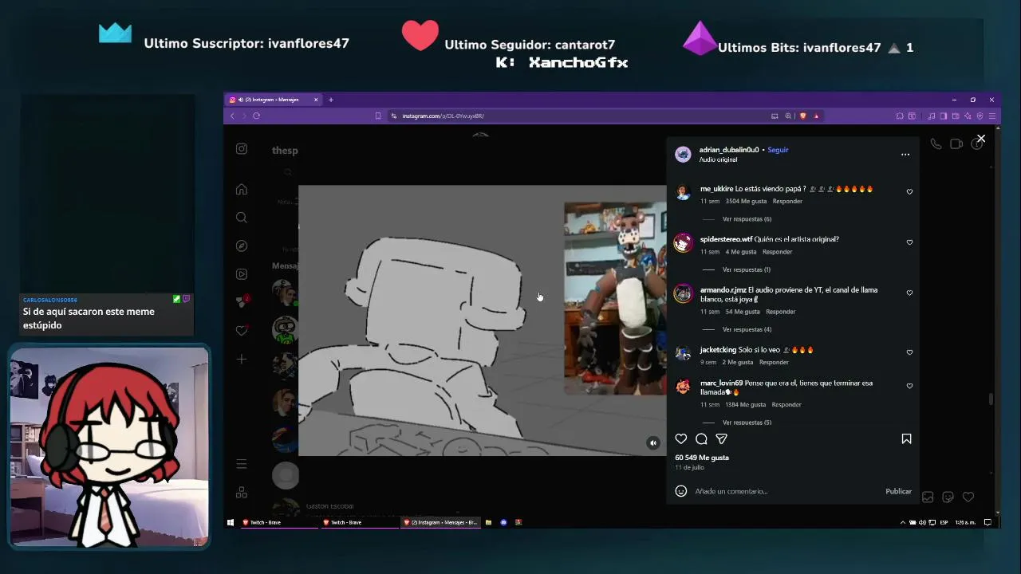
Task: Open the Explore compass icon
Action: [x=242, y=246]
